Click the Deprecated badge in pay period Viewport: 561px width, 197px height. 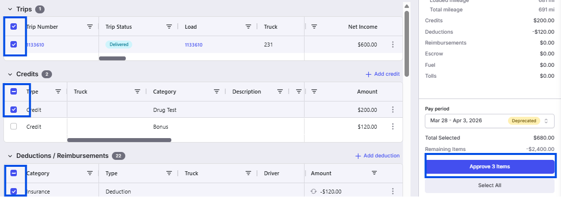coord(524,121)
